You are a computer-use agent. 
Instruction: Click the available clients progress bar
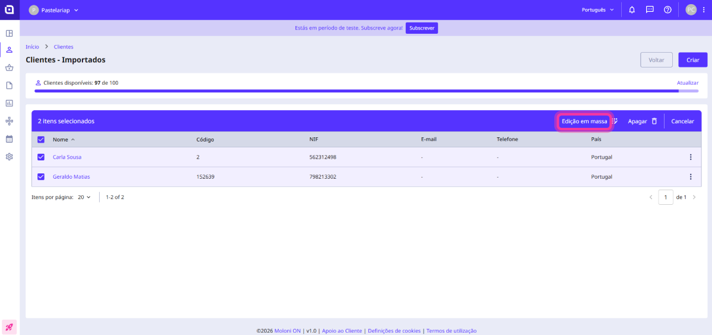tap(366, 91)
